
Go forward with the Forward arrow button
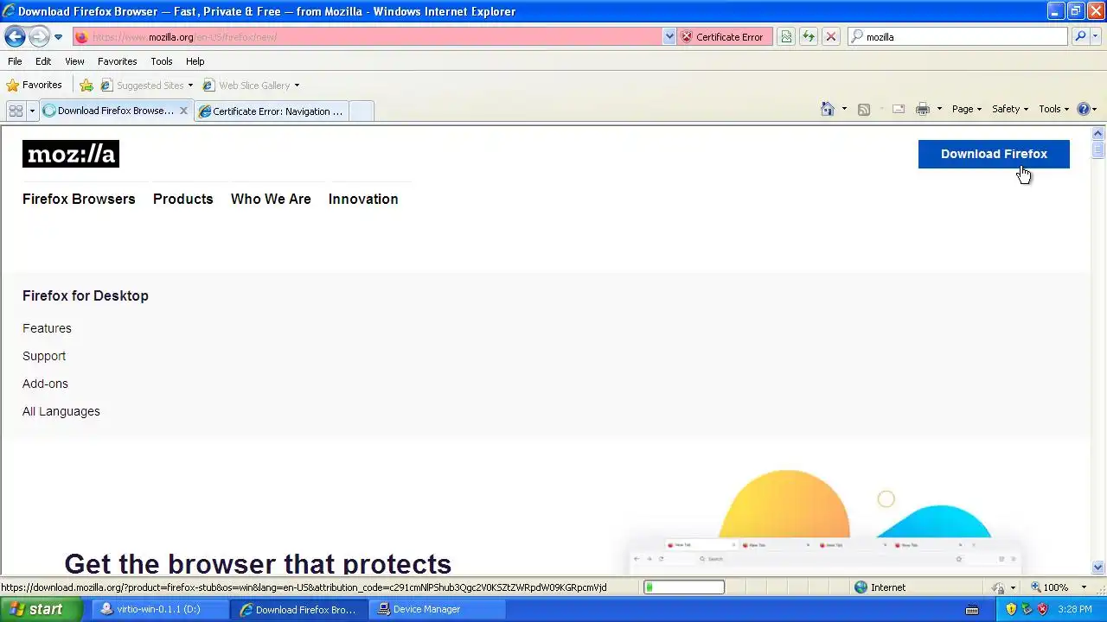[x=39, y=37]
